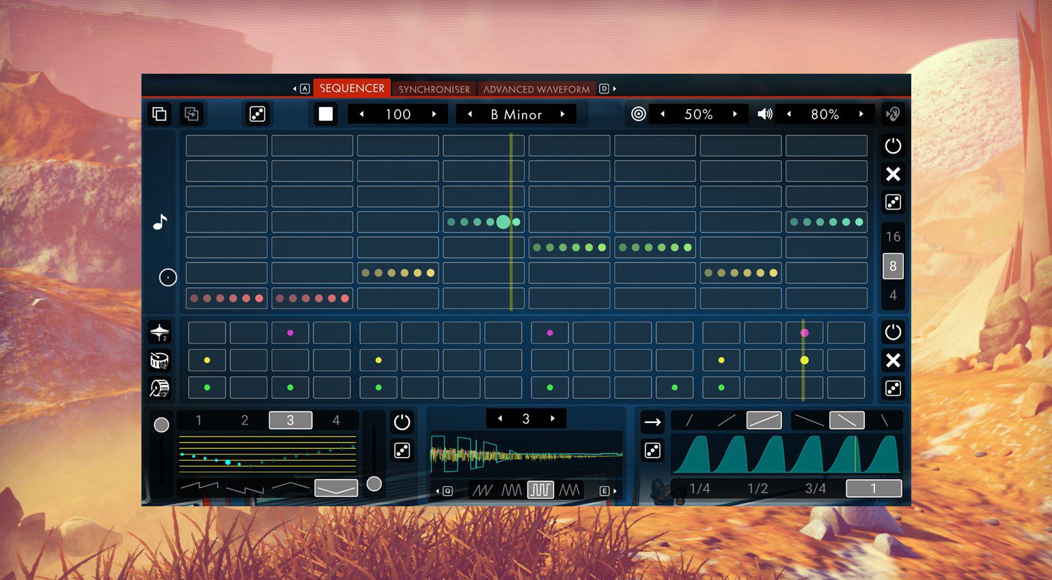Image resolution: width=1052 pixels, height=580 pixels.
Task: Stop playback with the white square button
Action: pyautogui.click(x=326, y=114)
